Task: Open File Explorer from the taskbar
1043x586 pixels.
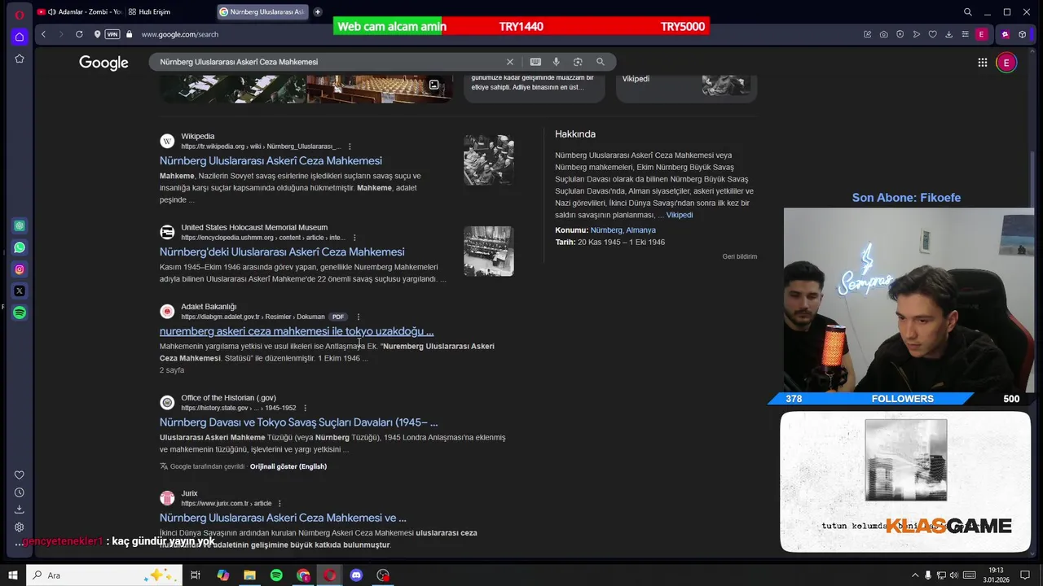Action: [x=249, y=575]
